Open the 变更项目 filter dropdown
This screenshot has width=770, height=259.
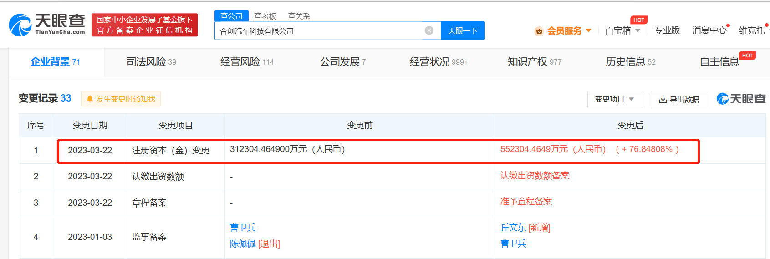click(x=615, y=99)
